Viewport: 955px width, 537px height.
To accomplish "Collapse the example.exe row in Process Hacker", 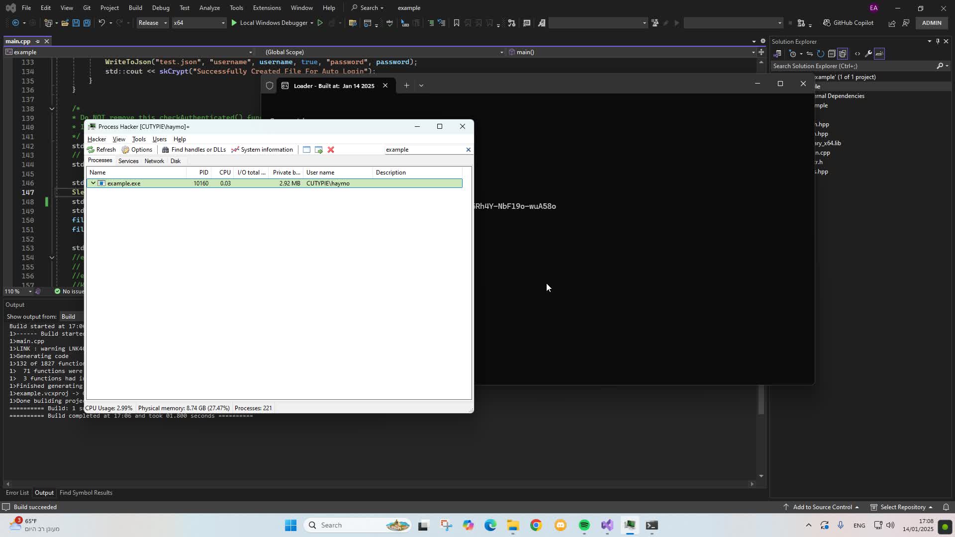I will 93,183.
